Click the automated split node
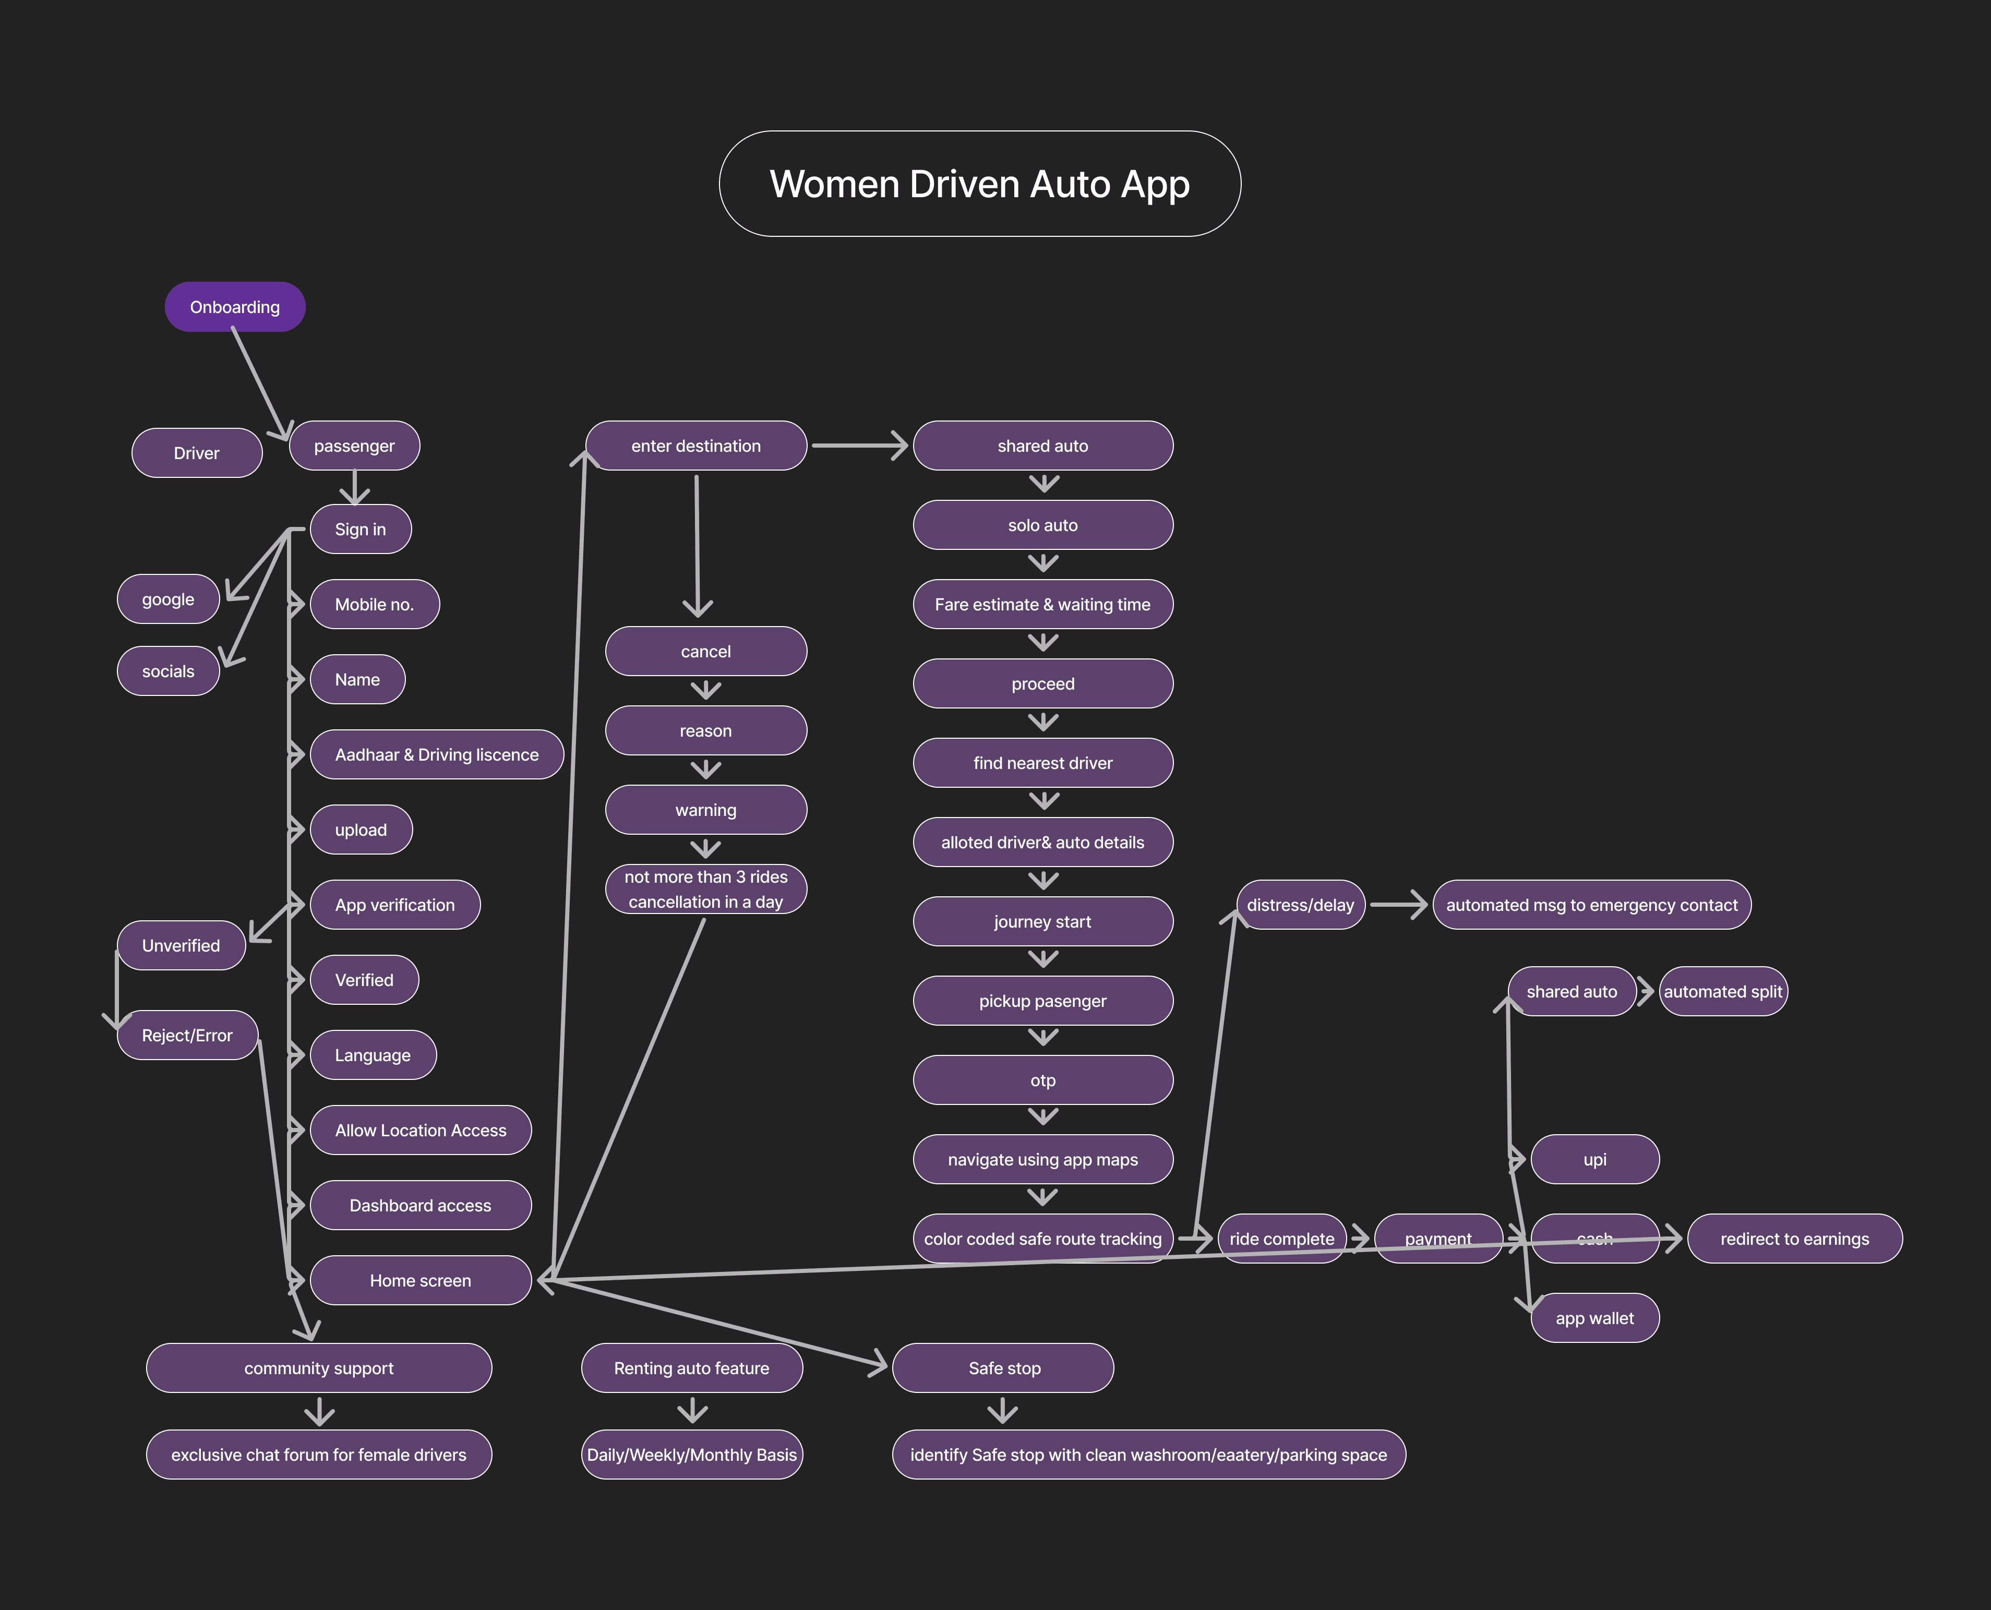1991x1610 pixels. pos(1722,991)
